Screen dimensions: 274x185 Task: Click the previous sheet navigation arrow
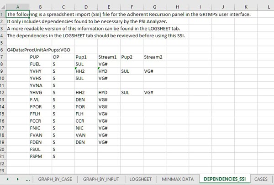pyautogui.click(x=8, y=179)
